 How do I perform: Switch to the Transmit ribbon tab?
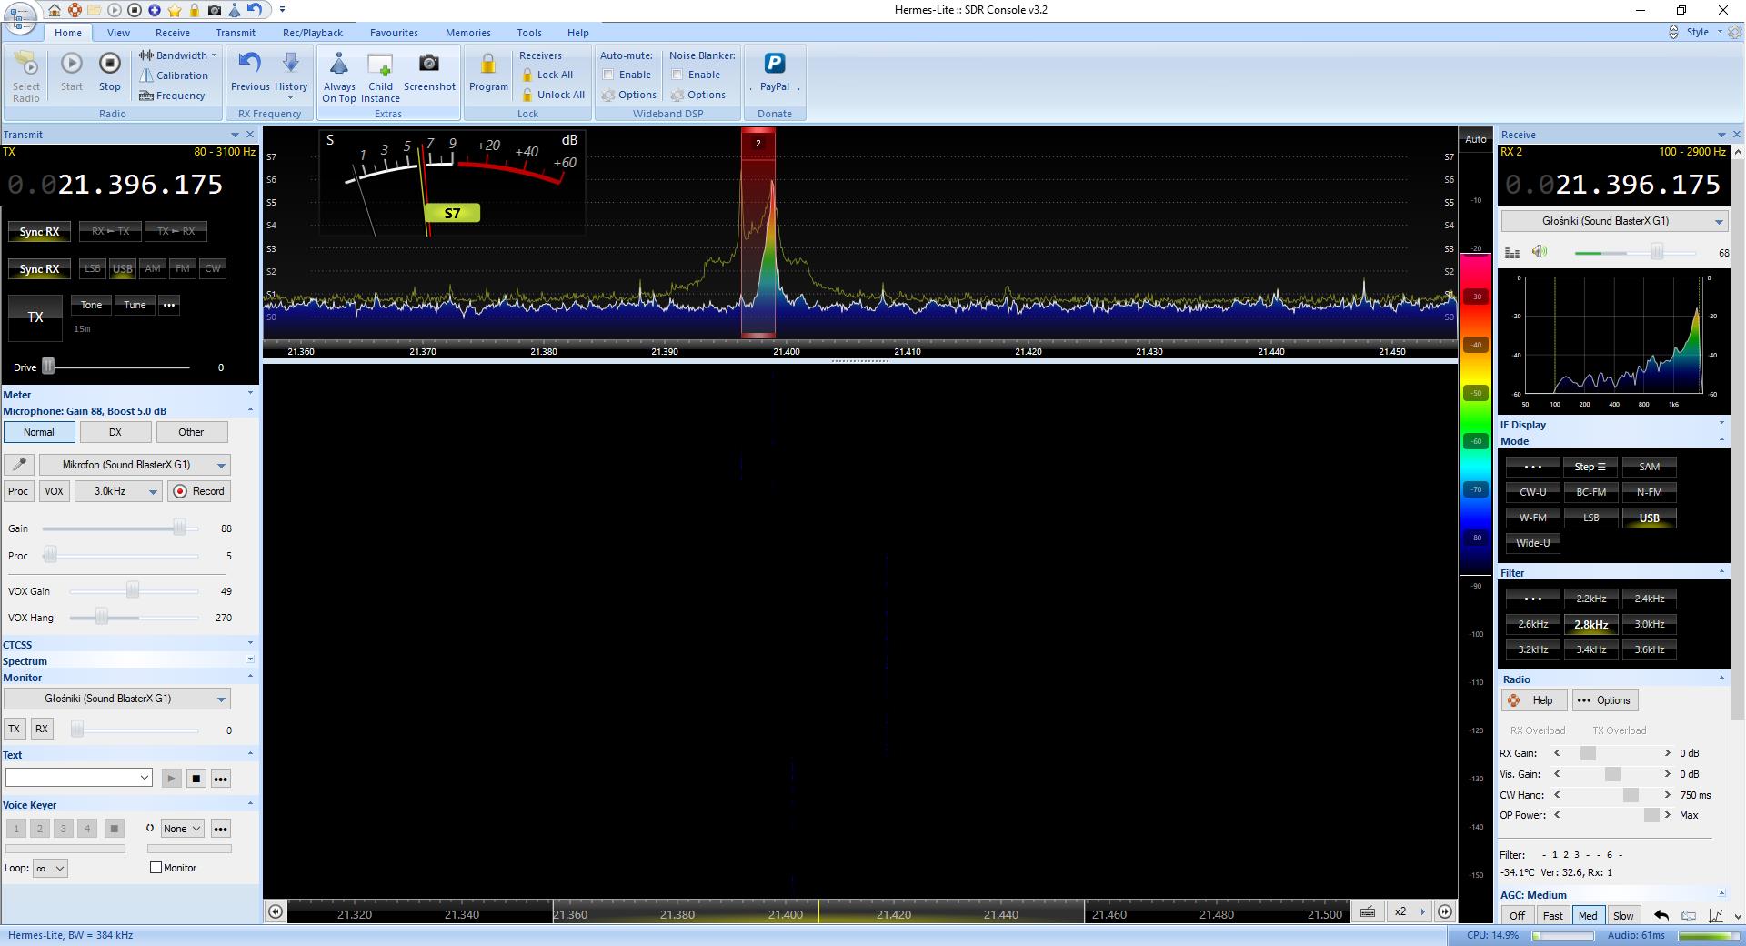point(236,33)
